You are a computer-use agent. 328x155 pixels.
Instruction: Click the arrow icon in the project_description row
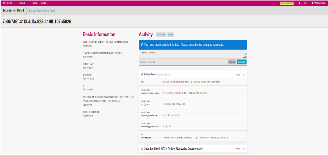(169, 116)
